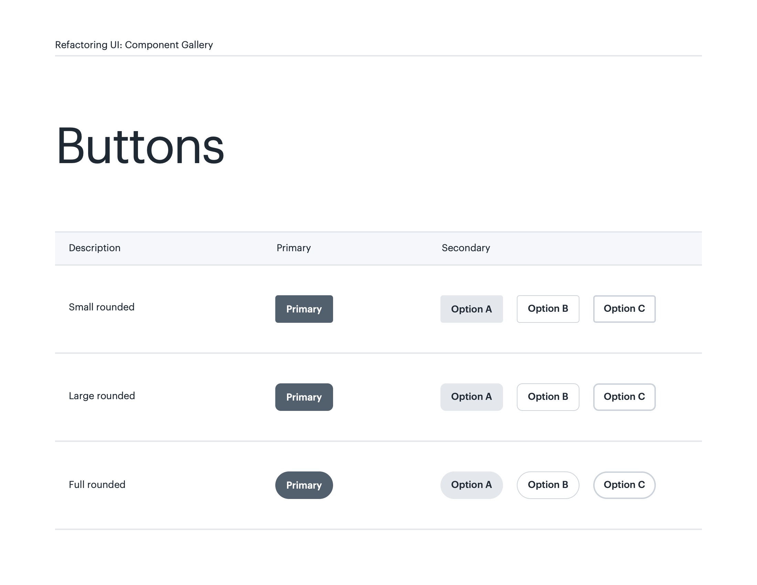757x585 pixels.
Task: Click the Description column header
Action: [95, 248]
